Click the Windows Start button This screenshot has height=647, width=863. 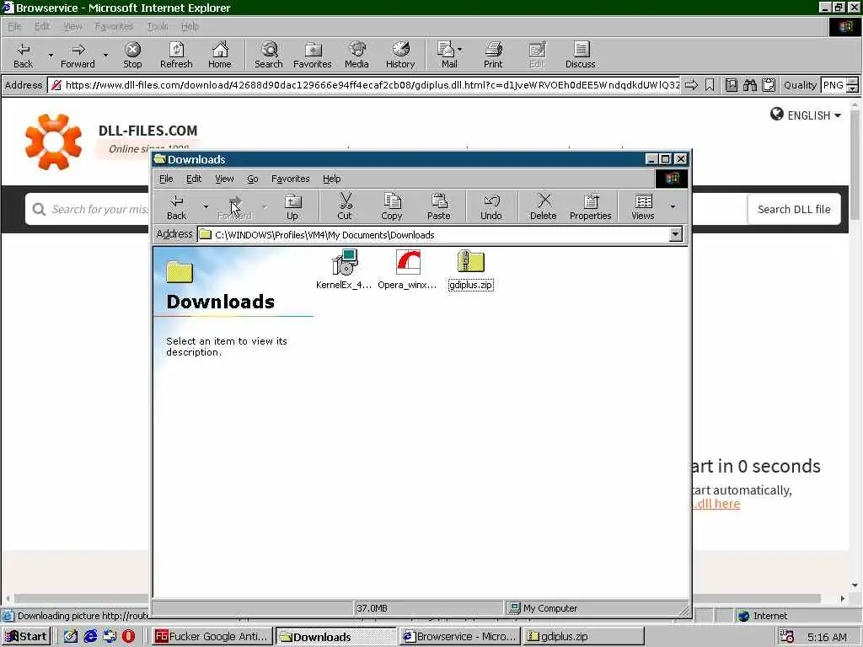pyautogui.click(x=26, y=637)
